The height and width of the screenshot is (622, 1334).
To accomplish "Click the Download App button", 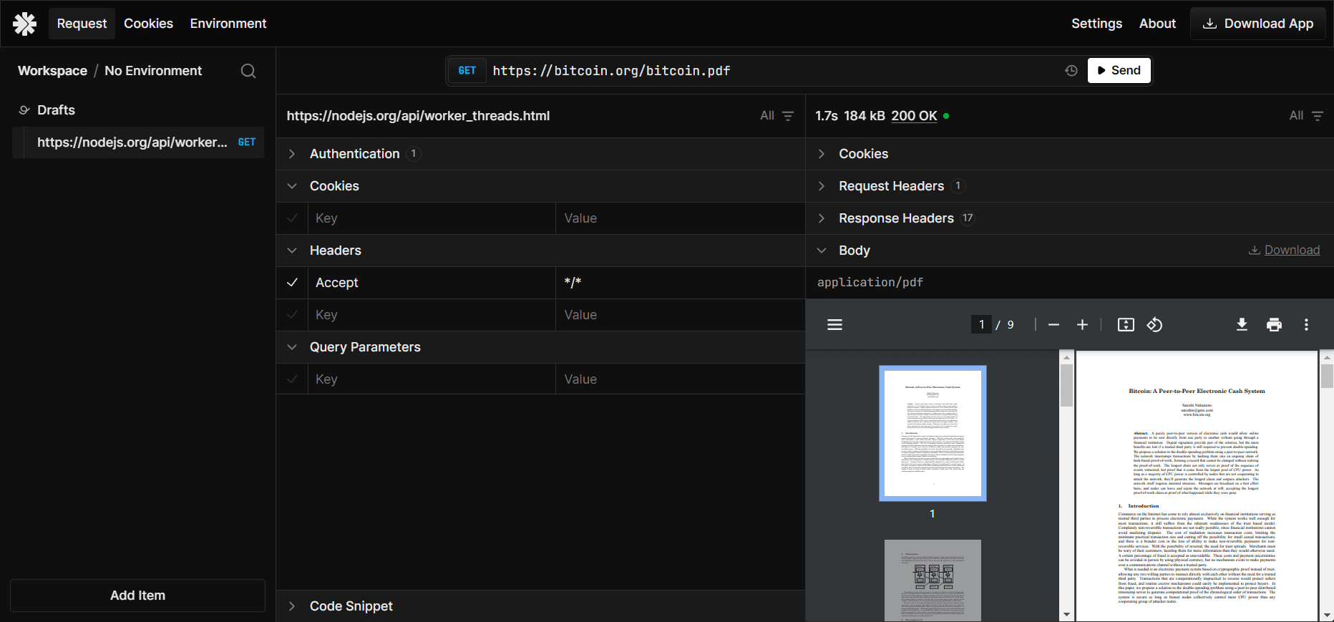I will pos(1258,24).
